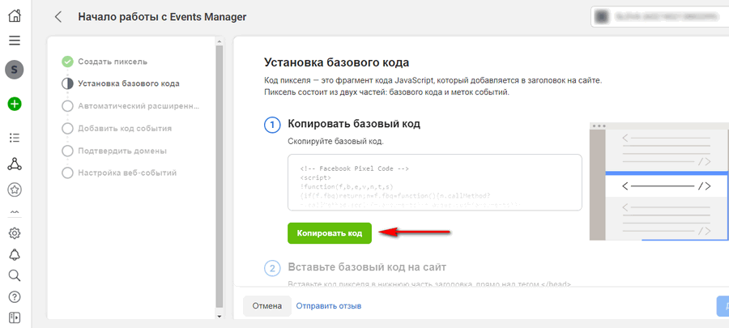The height and width of the screenshot is (328, 729).
Task: Open the starred custom conversions icon
Action: click(15, 190)
